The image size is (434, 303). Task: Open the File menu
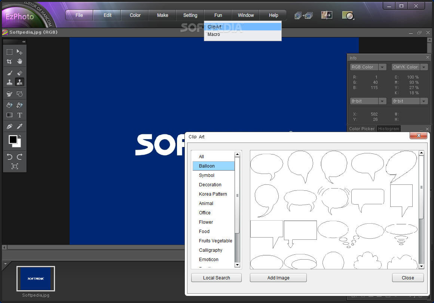[x=79, y=15]
